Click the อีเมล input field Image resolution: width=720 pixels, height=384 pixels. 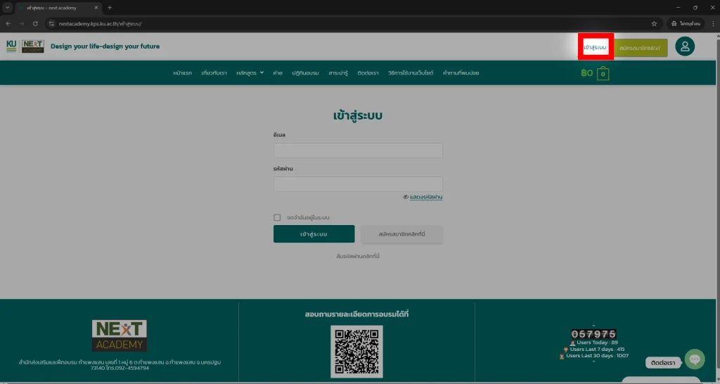pyautogui.click(x=358, y=151)
